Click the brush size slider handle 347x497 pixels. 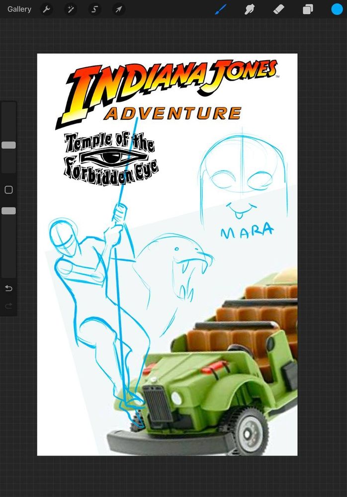8,145
